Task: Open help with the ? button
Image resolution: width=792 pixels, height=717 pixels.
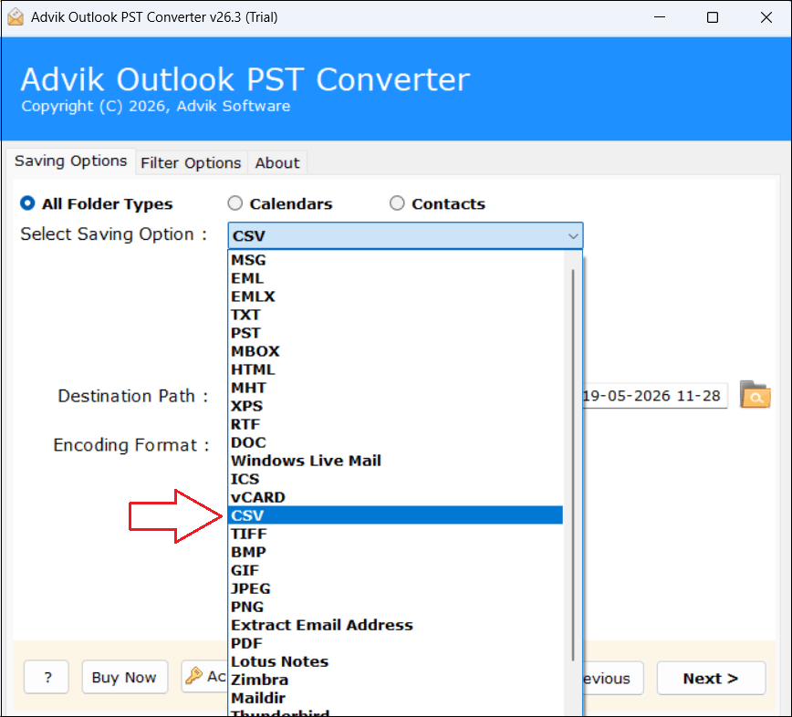Action: click(x=47, y=677)
